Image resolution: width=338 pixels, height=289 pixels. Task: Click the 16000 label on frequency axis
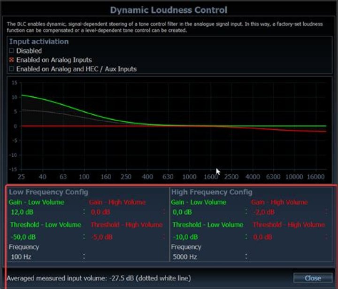(x=315, y=177)
